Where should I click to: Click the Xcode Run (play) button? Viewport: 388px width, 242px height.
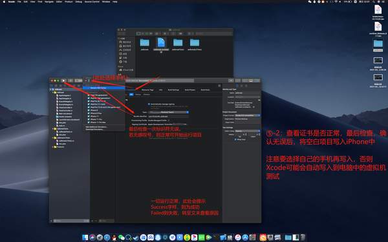pyautogui.click(x=63, y=81)
